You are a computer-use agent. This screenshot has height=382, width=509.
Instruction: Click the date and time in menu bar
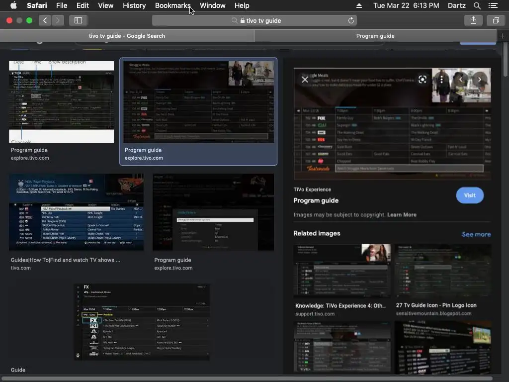tap(406, 5)
